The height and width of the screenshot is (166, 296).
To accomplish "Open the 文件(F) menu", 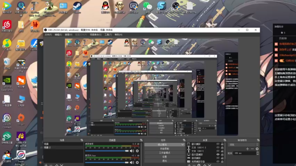I will point(48,35).
